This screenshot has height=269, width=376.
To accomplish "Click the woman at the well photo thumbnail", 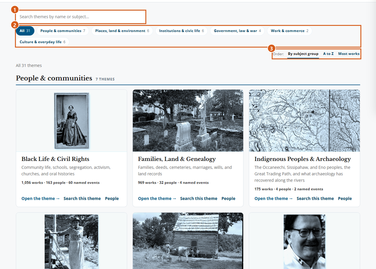I will [x=71, y=242].
